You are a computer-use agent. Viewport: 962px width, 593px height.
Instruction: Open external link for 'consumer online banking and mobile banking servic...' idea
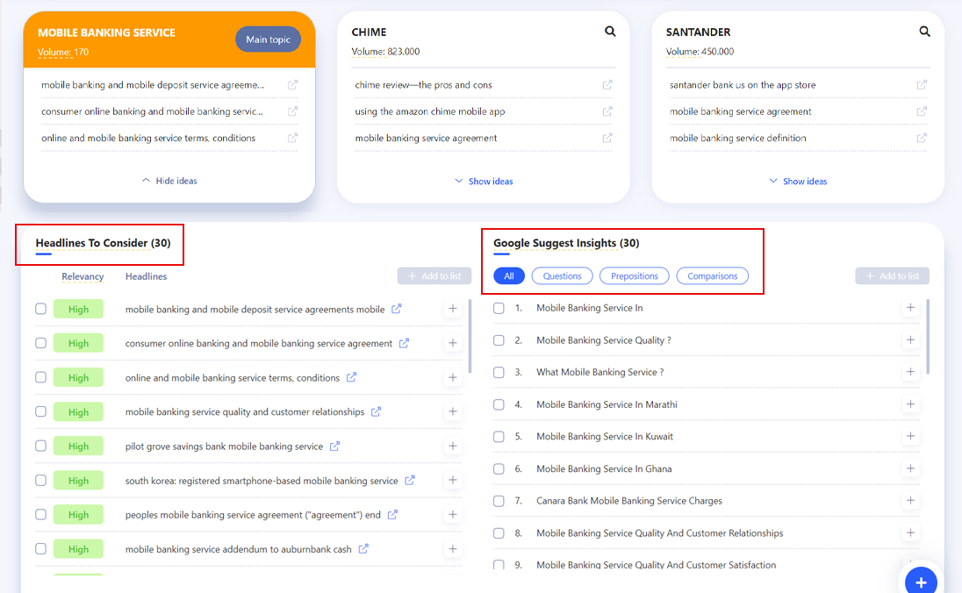tap(292, 111)
